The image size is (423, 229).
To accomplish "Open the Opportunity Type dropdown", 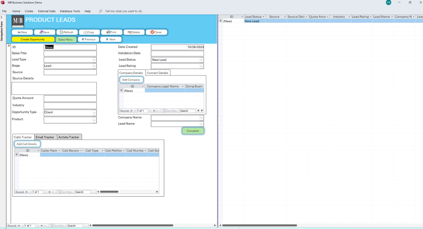I will tap(94, 113).
